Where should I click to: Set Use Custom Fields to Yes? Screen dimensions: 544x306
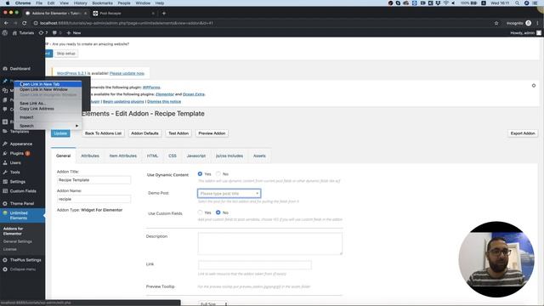pos(200,212)
